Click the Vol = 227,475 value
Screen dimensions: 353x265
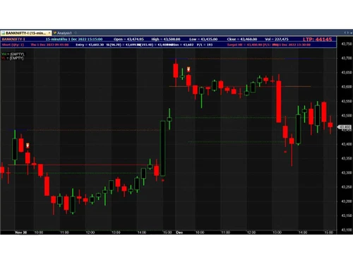coord(277,39)
